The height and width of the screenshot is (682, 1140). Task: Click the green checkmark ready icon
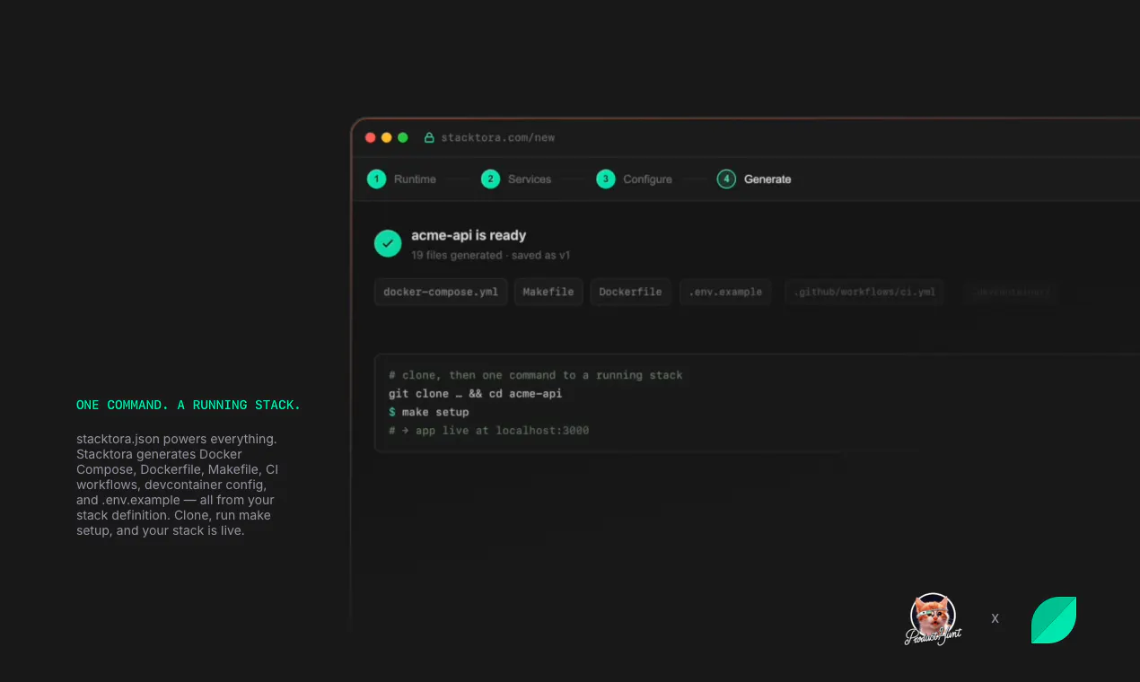(388, 243)
